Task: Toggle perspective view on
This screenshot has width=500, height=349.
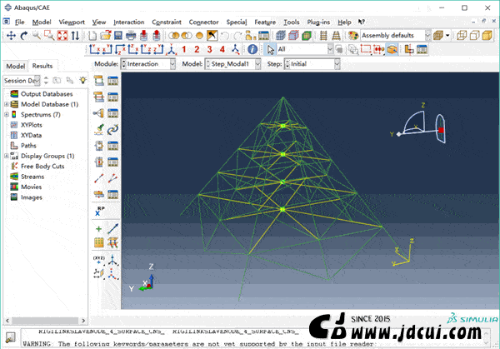Action: tap(336, 35)
